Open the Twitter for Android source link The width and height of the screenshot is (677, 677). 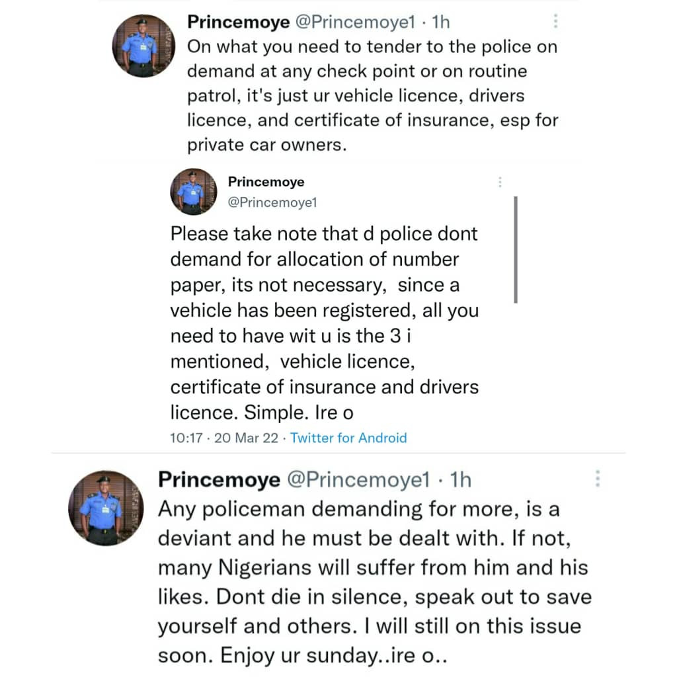coord(348,438)
